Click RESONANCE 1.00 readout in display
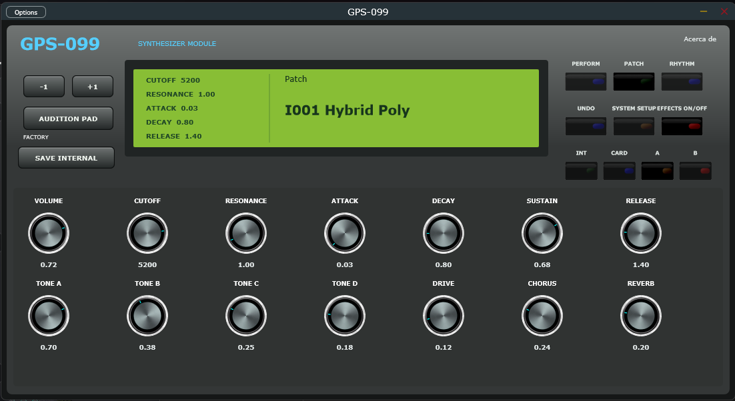735x401 pixels. pos(181,95)
